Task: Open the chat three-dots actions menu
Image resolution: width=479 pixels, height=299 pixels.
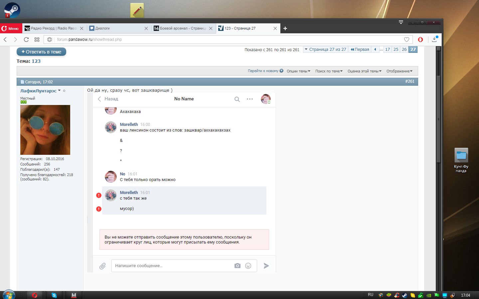Action: pyautogui.click(x=250, y=99)
